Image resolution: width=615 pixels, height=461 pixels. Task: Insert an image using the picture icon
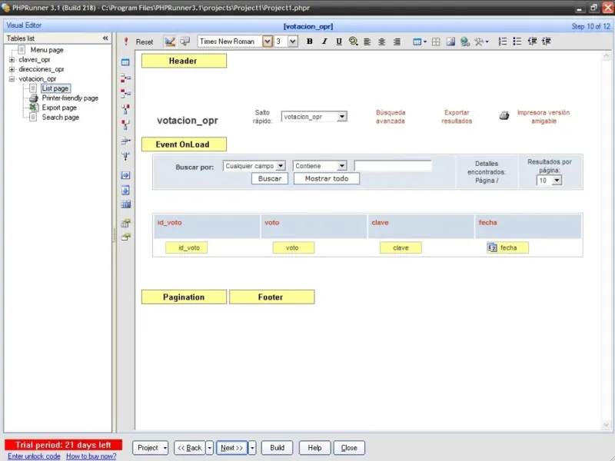pos(451,41)
